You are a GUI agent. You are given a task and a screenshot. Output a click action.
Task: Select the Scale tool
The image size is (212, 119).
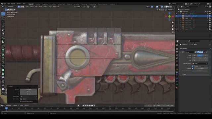tap(3, 30)
